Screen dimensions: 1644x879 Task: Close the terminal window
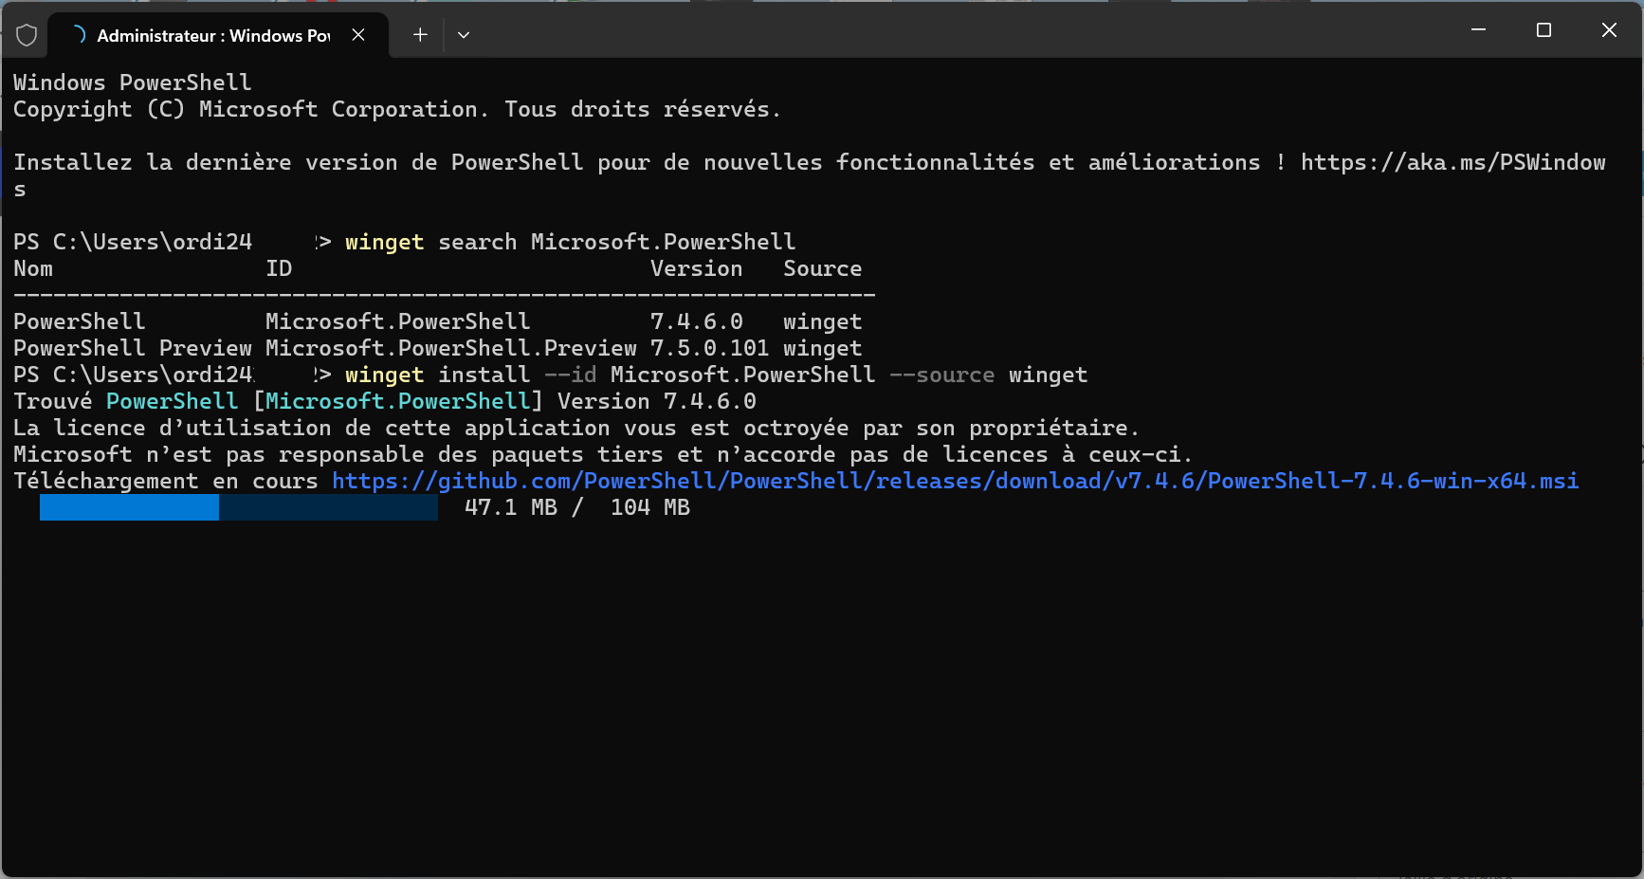[1609, 30]
